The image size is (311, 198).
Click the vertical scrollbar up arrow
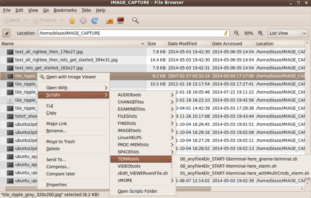pyautogui.click(x=307, y=43)
